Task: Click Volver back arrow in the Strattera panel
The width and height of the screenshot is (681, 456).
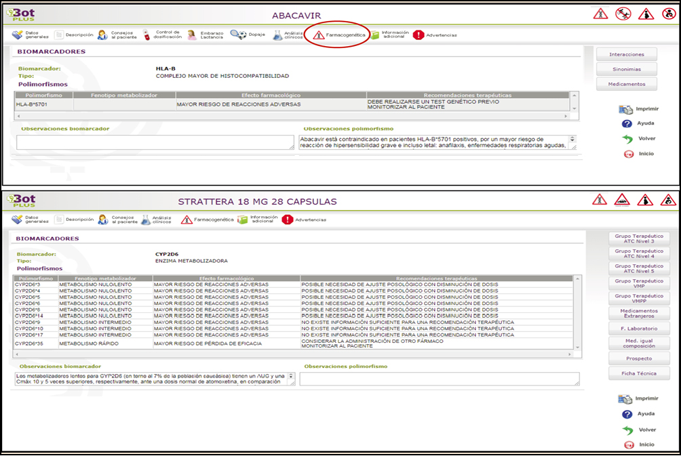Action: [627, 430]
